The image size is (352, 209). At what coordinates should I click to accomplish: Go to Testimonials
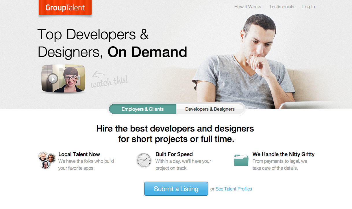click(281, 7)
